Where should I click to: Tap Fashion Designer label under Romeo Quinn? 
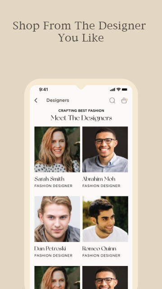pyautogui.click(x=101, y=256)
